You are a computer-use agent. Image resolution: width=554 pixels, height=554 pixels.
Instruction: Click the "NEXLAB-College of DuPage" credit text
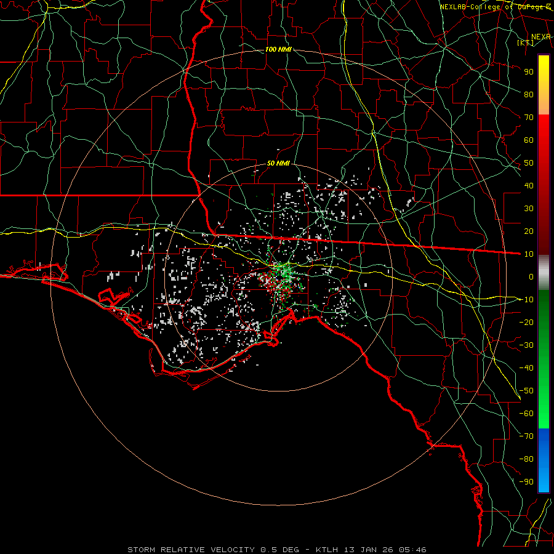492,7
